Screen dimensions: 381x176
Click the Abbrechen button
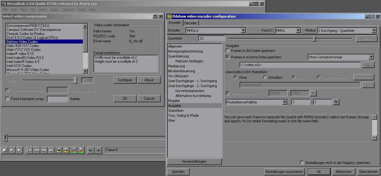(343, 172)
